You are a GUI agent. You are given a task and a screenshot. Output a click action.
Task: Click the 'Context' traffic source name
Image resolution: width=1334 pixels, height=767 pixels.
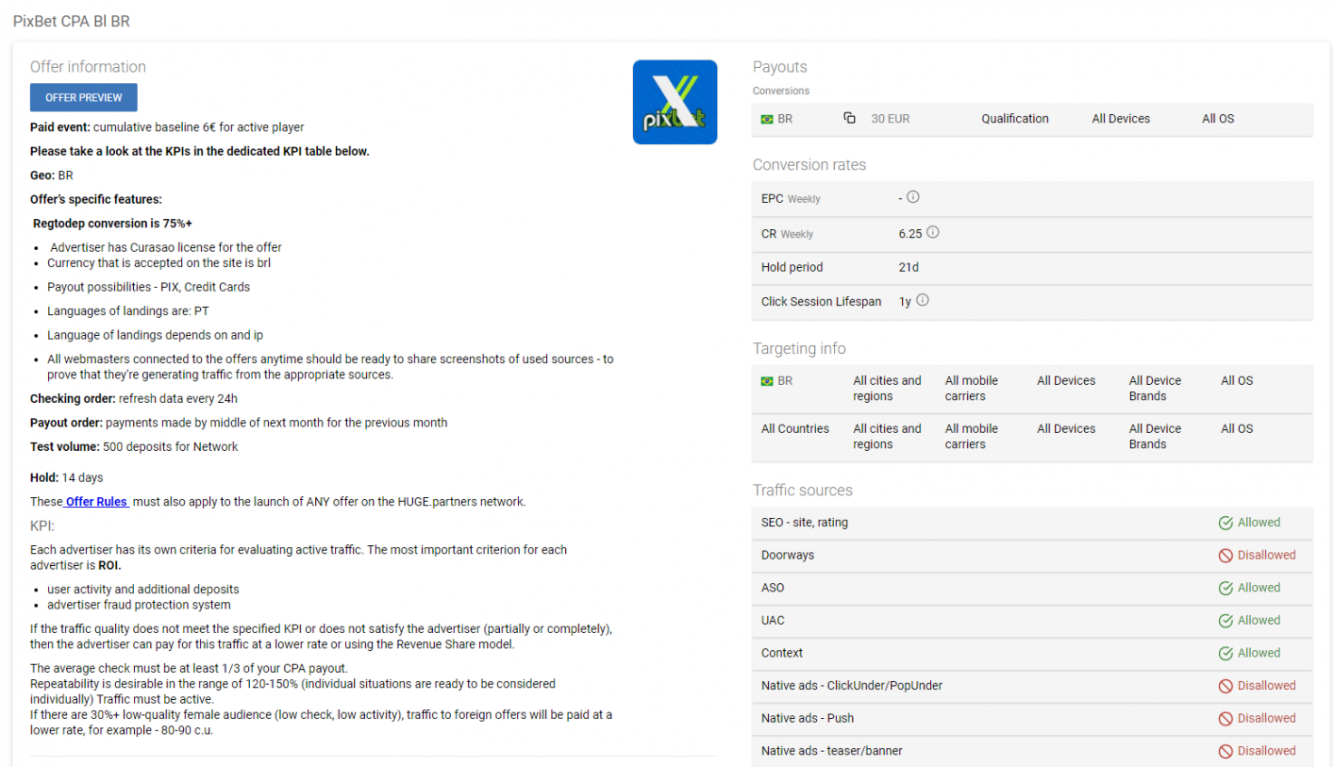point(782,653)
